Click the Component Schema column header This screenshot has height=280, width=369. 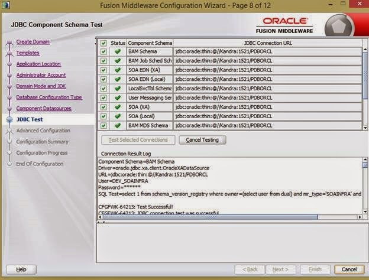(x=150, y=43)
